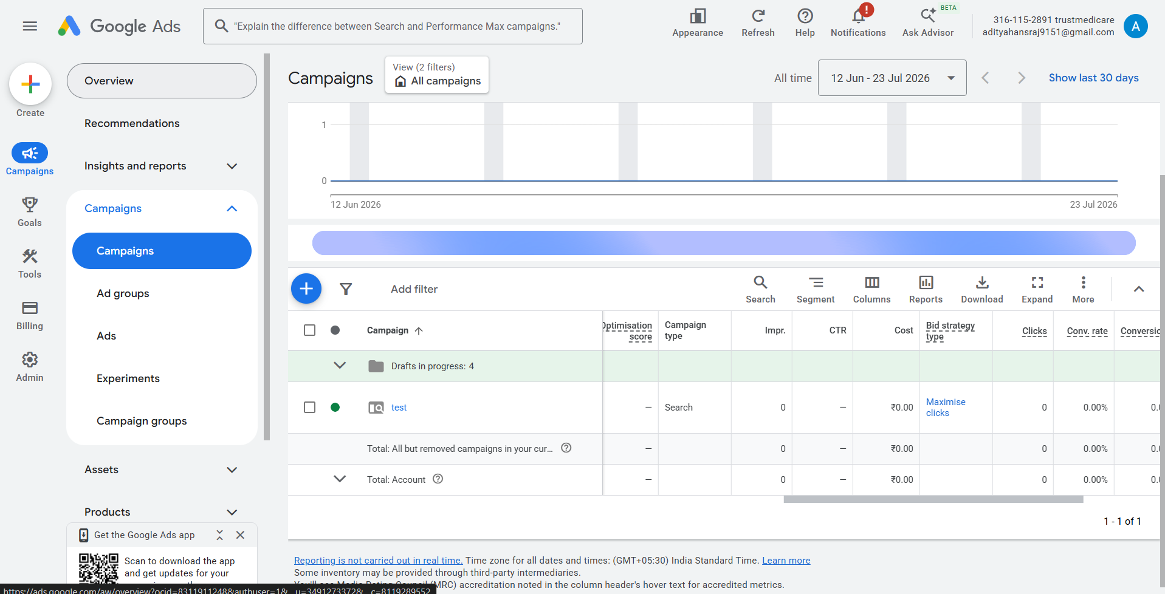Screen dimensions: 1165x594
Task: Open View All campaigns filter selector
Action: pyautogui.click(x=437, y=75)
